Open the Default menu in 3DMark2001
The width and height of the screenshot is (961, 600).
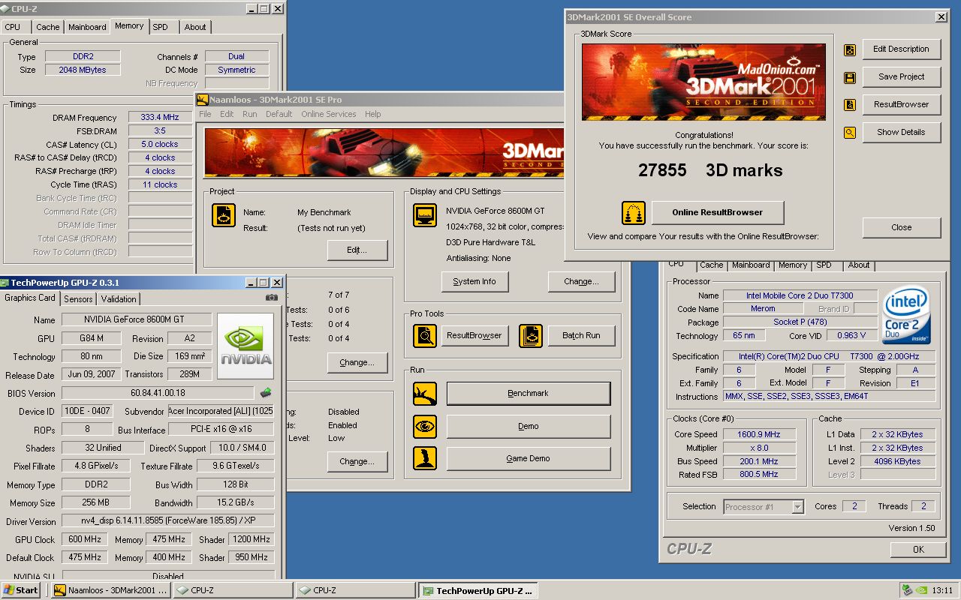coord(279,114)
